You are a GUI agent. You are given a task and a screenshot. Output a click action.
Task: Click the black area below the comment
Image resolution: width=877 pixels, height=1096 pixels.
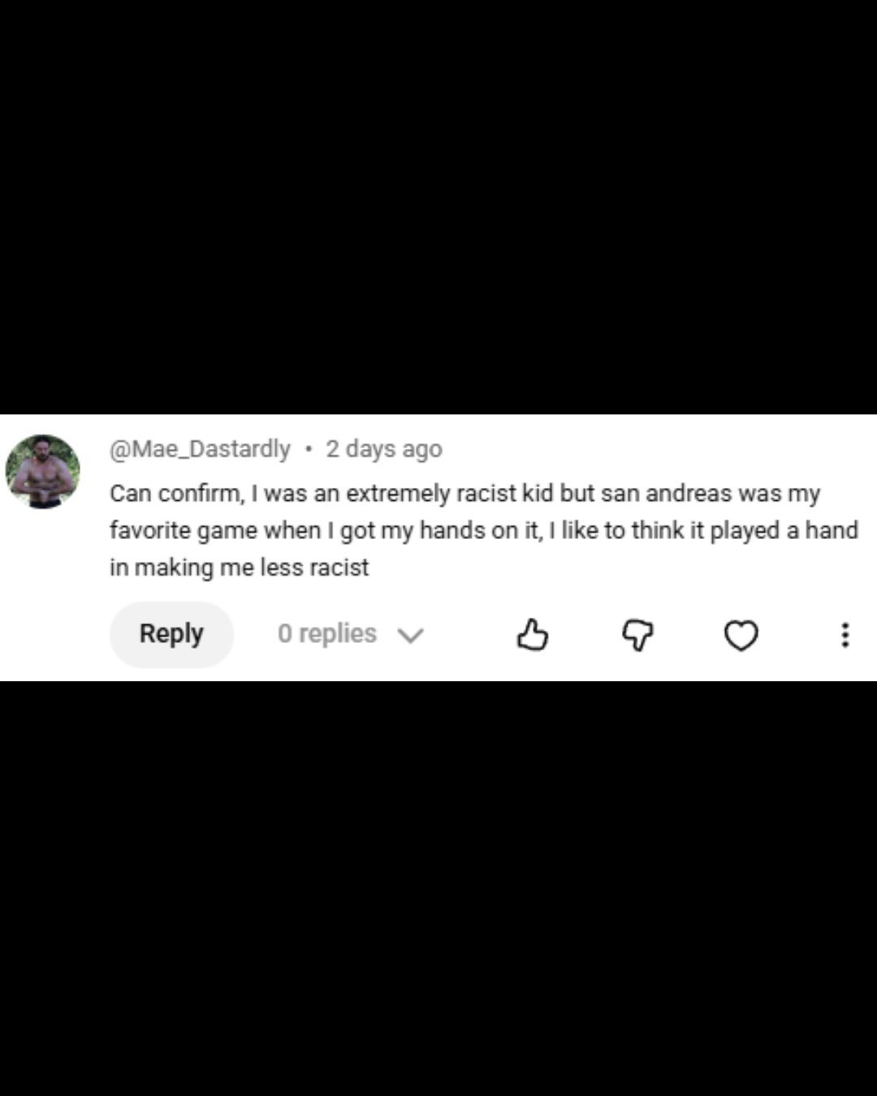438,888
